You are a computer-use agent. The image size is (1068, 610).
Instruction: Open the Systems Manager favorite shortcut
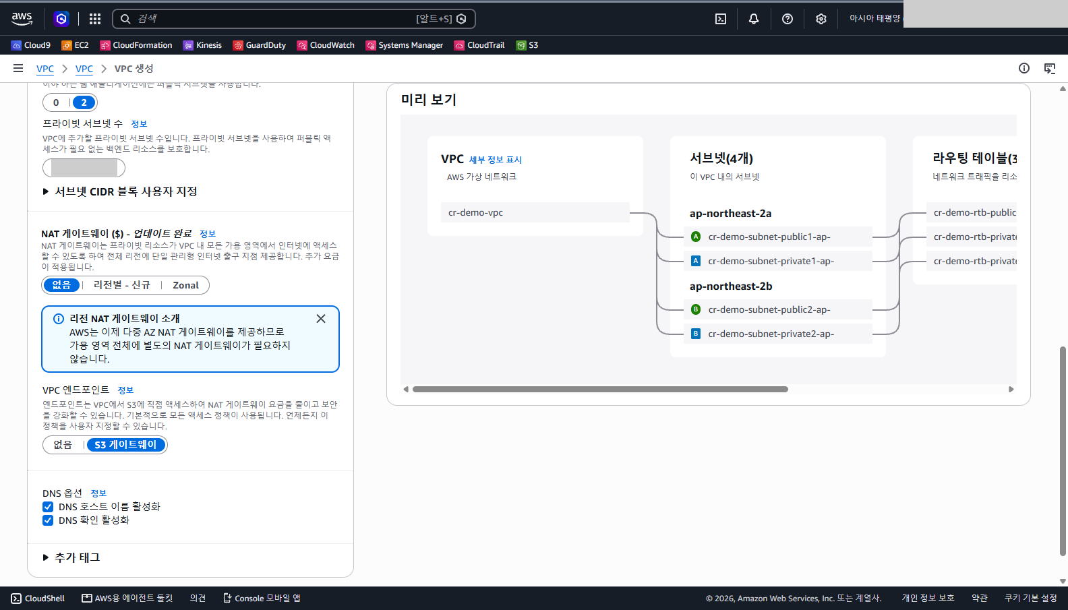pos(405,45)
